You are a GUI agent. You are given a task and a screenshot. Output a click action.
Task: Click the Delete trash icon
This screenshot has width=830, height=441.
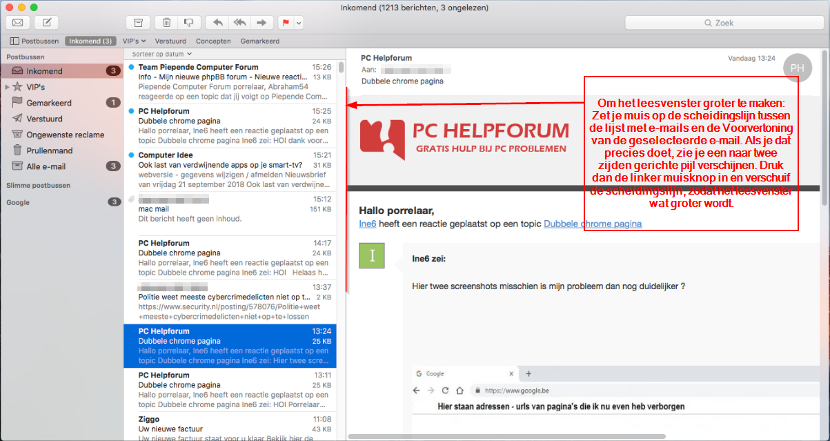(x=166, y=22)
